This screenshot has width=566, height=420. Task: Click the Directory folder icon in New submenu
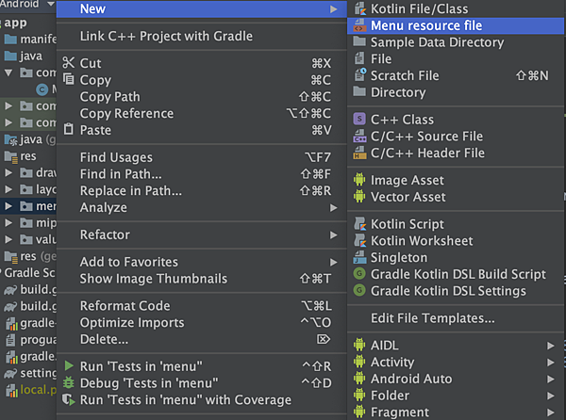[x=359, y=91]
